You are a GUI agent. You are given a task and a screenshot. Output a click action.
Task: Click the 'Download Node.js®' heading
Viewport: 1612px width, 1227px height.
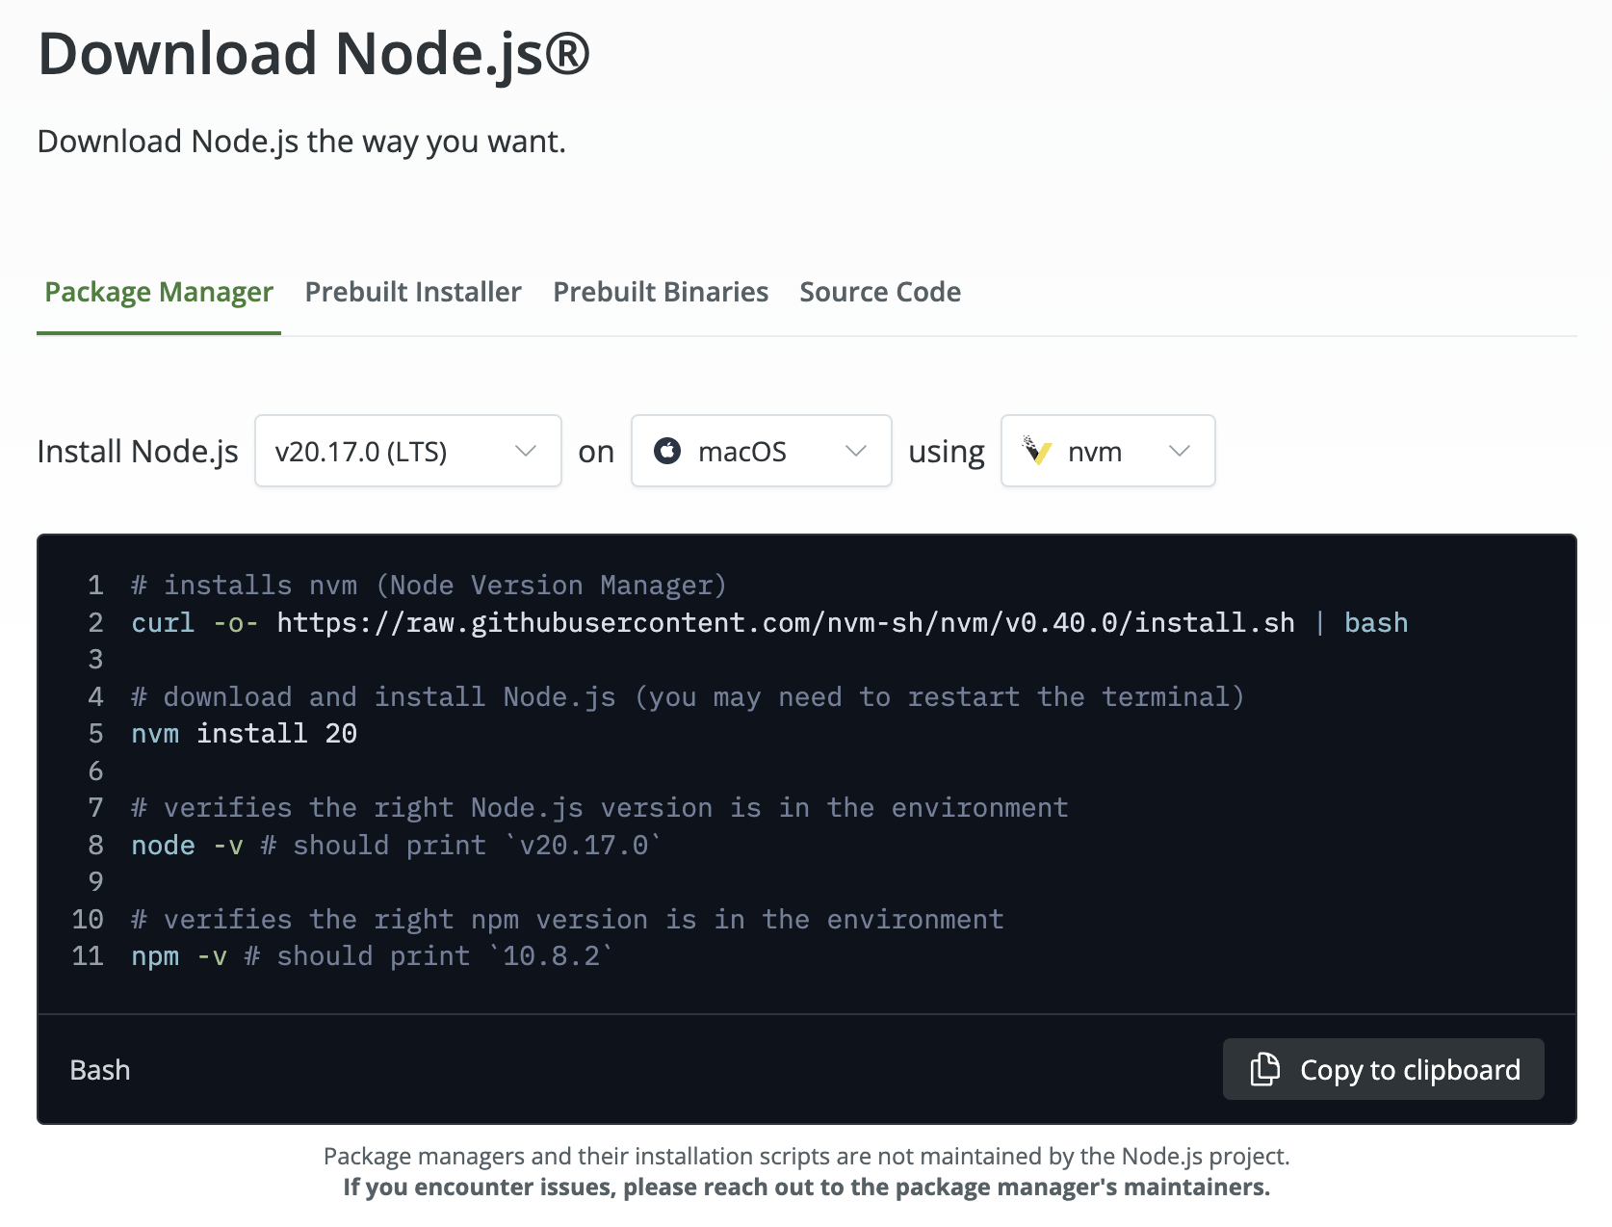[x=314, y=54]
